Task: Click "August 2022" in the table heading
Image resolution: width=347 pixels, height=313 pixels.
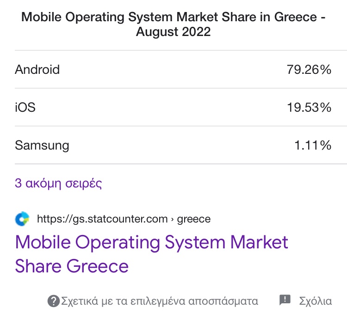Action: [x=173, y=31]
